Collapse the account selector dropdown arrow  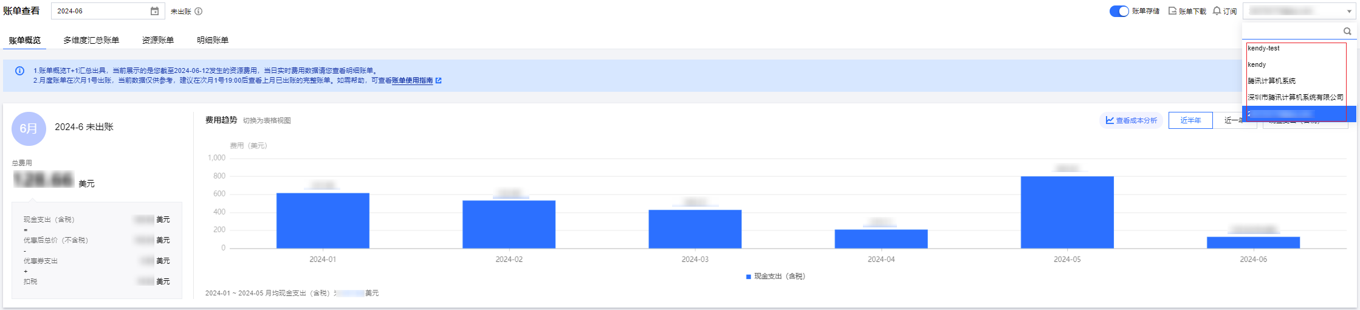tap(1349, 11)
